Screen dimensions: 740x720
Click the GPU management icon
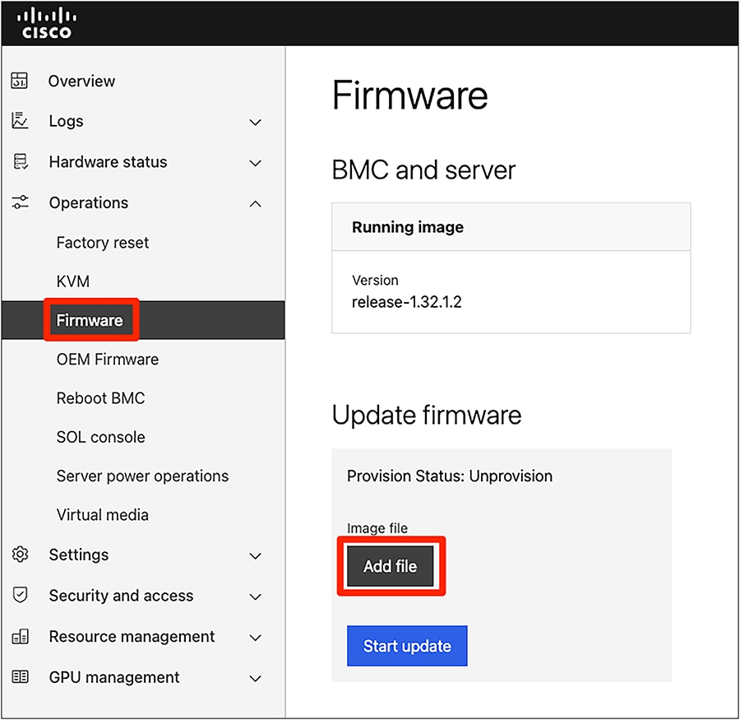click(20, 677)
